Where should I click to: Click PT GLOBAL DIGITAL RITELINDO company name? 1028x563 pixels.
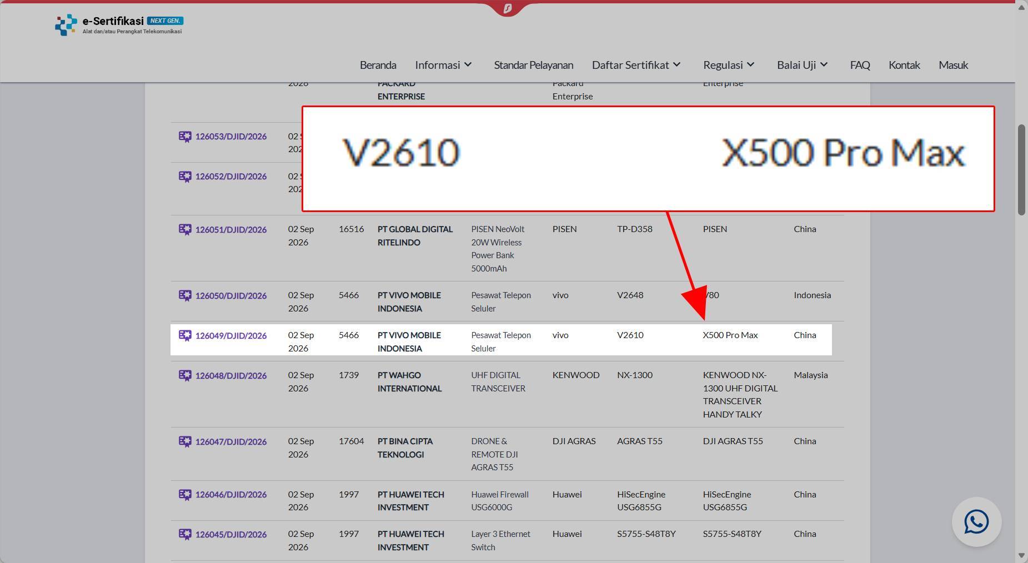click(415, 236)
